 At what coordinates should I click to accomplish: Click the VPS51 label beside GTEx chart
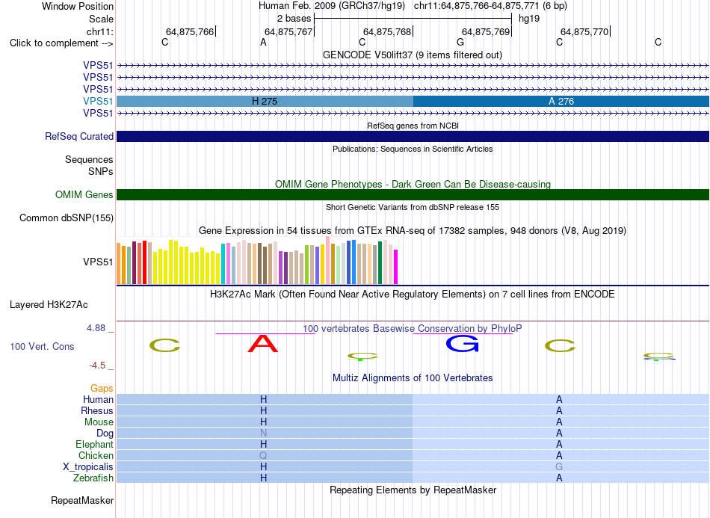[x=98, y=262]
